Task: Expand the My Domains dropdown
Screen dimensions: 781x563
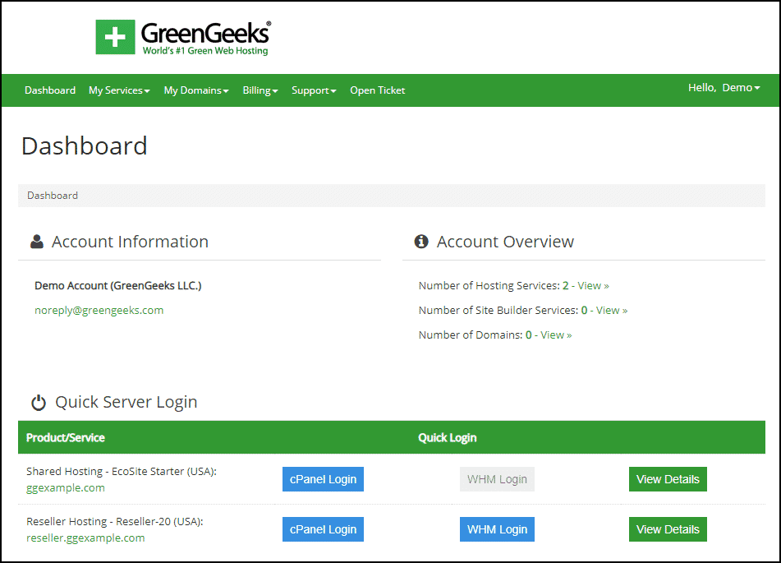Action: pyautogui.click(x=196, y=90)
